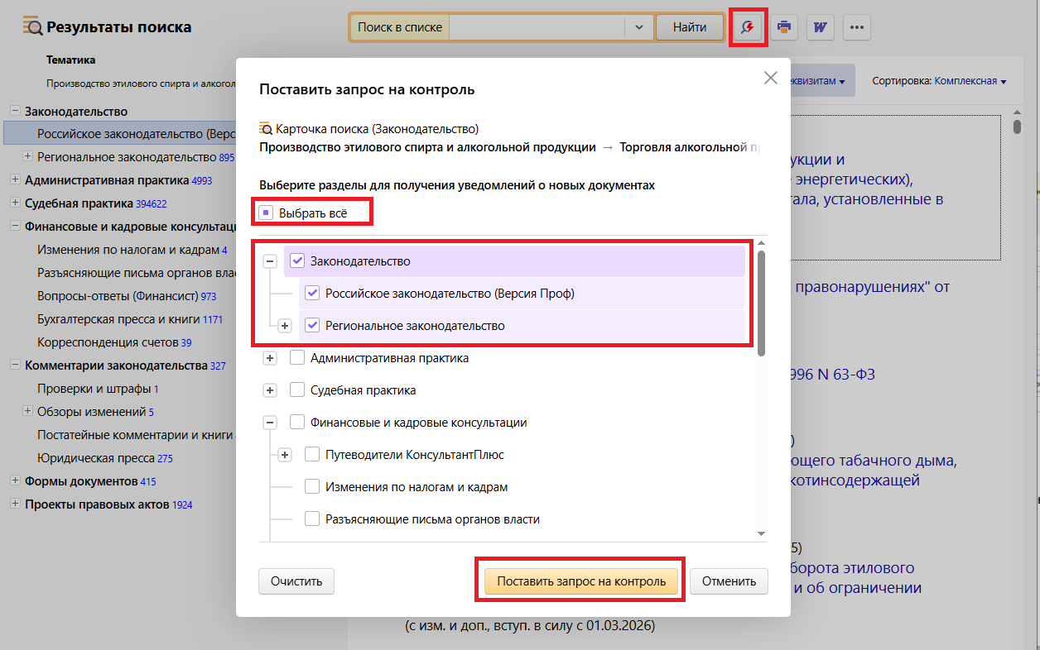Collapse 'Законодательство' node in dialog

click(x=269, y=261)
